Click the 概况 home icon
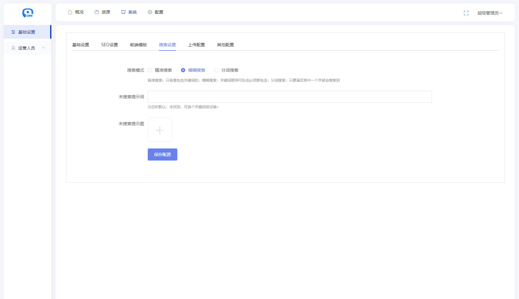This screenshot has height=299, width=519. tap(70, 12)
